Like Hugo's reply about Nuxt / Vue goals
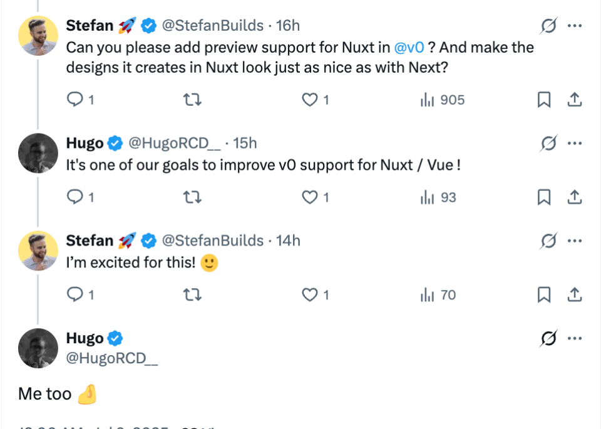Image resolution: width=601 pixels, height=429 pixels. tap(310, 197)
